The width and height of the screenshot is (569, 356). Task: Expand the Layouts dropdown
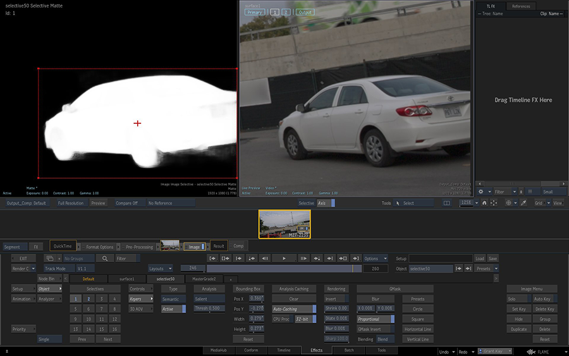pos(161,269)
